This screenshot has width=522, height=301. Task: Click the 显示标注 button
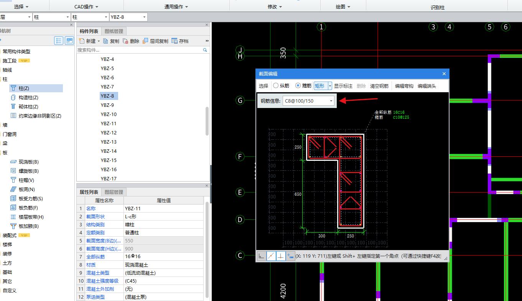click(x=343, y=86)
